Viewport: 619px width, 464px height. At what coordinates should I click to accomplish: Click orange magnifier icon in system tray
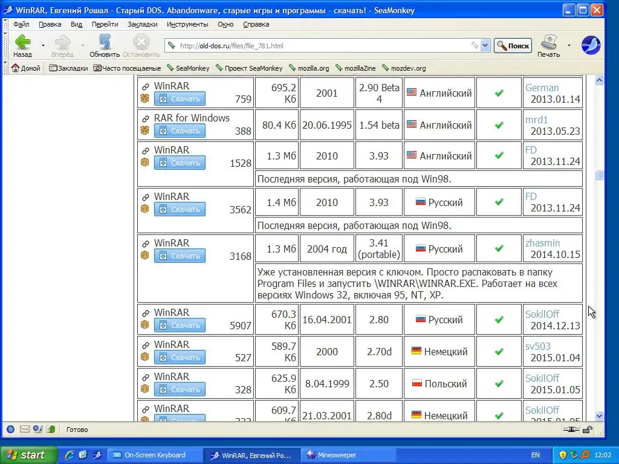pyautogui.click(x=585, y=455)
